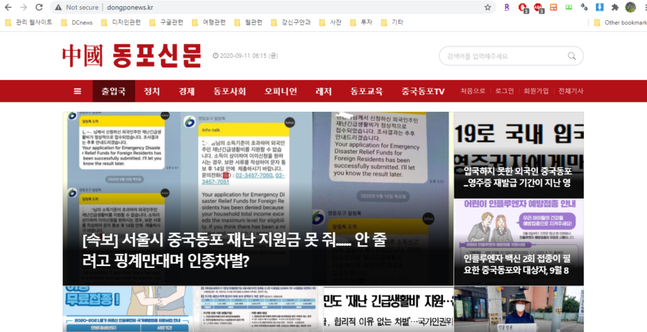647x332 pixels.
Task: Open the 중국동포TV menu item
Action: click(423, 92)
